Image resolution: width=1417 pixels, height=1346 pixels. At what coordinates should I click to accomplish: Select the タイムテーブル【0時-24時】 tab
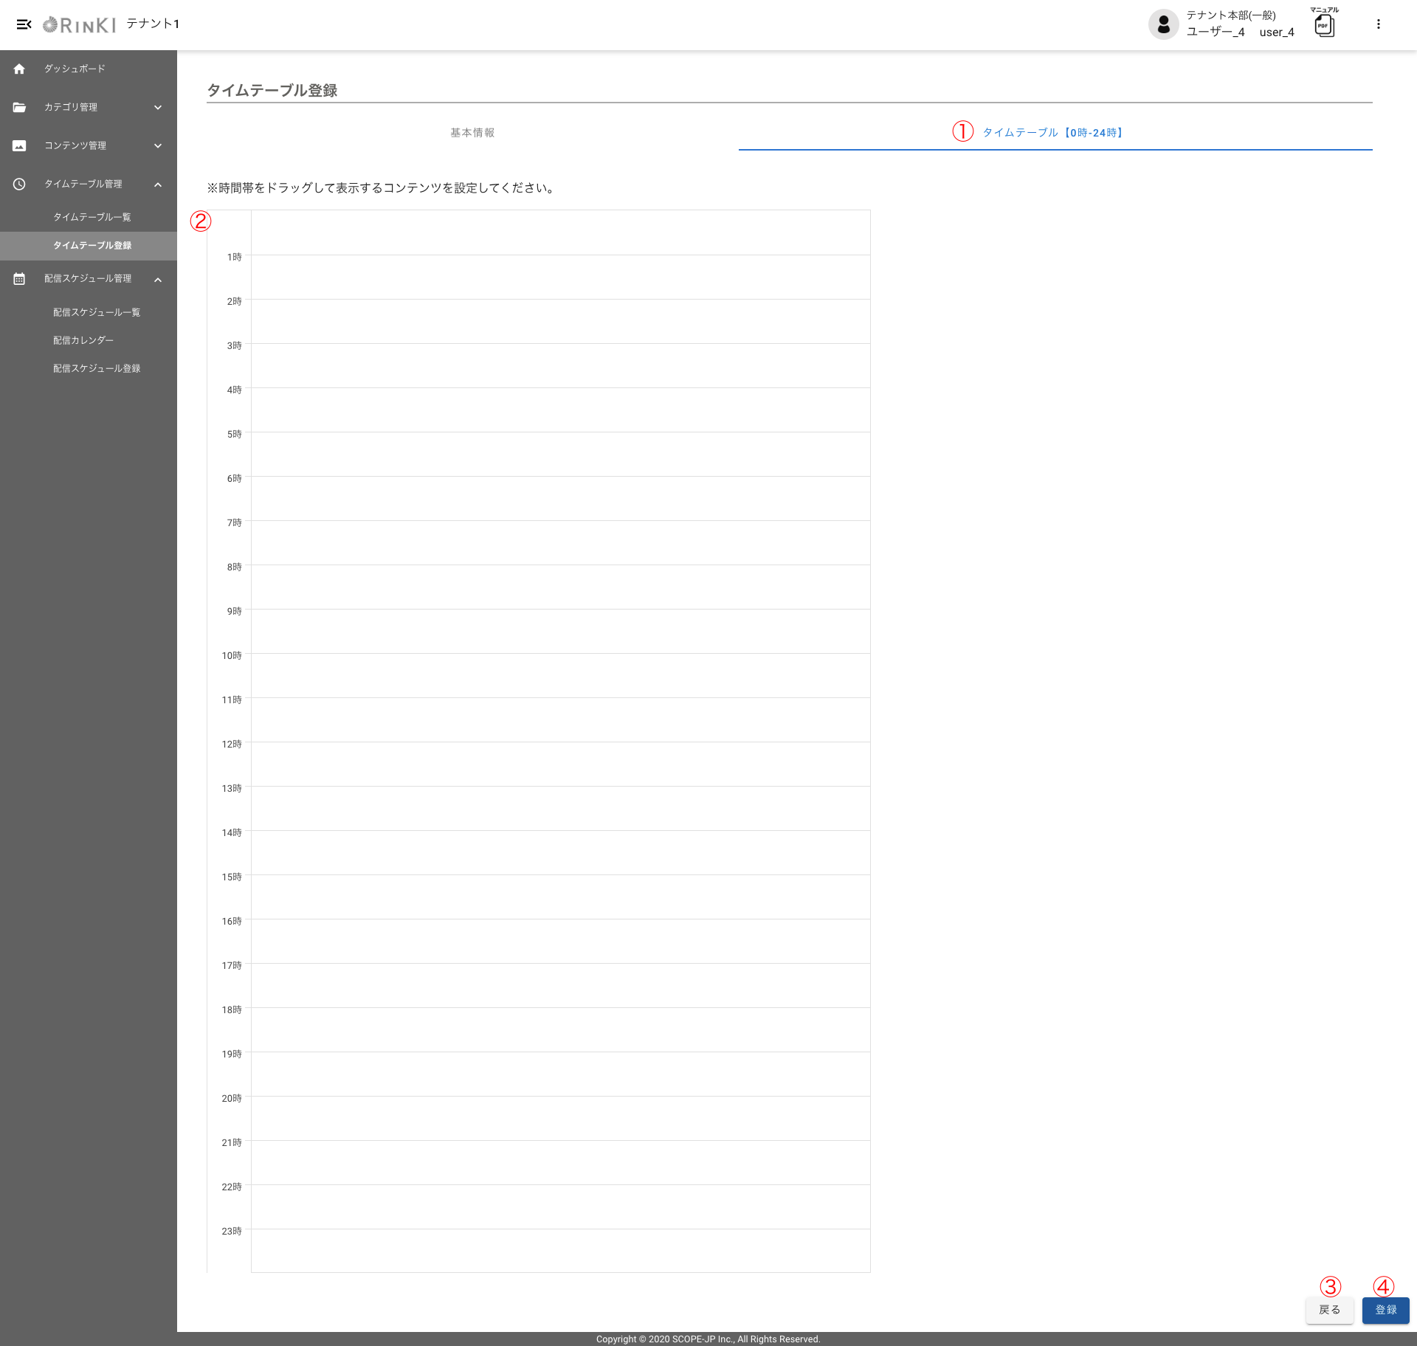pos(1054,133)
